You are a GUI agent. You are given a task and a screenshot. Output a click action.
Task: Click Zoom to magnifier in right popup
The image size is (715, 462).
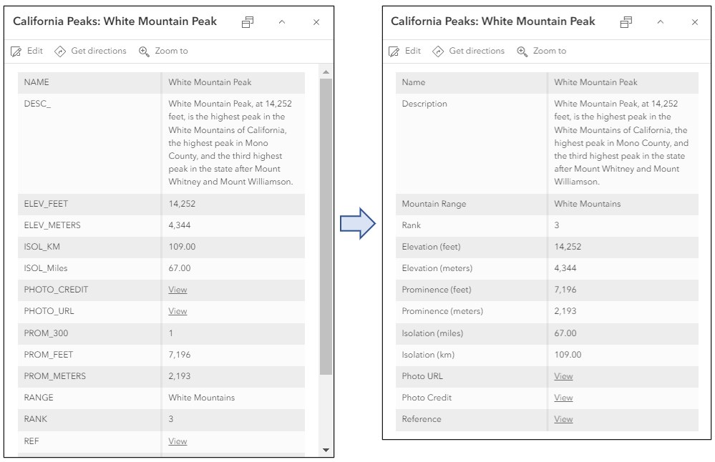pyautogui.click(x=522, y=51)
